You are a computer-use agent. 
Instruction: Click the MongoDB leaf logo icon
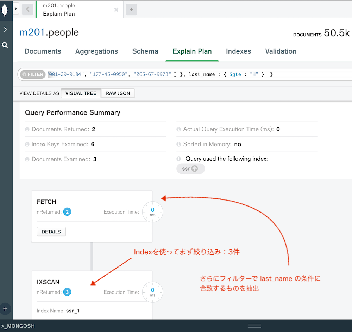(5, 10)
